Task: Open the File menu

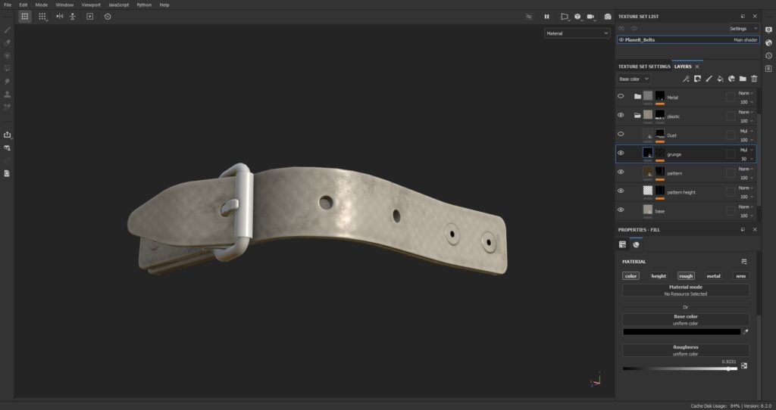Action: pos(8,5)
